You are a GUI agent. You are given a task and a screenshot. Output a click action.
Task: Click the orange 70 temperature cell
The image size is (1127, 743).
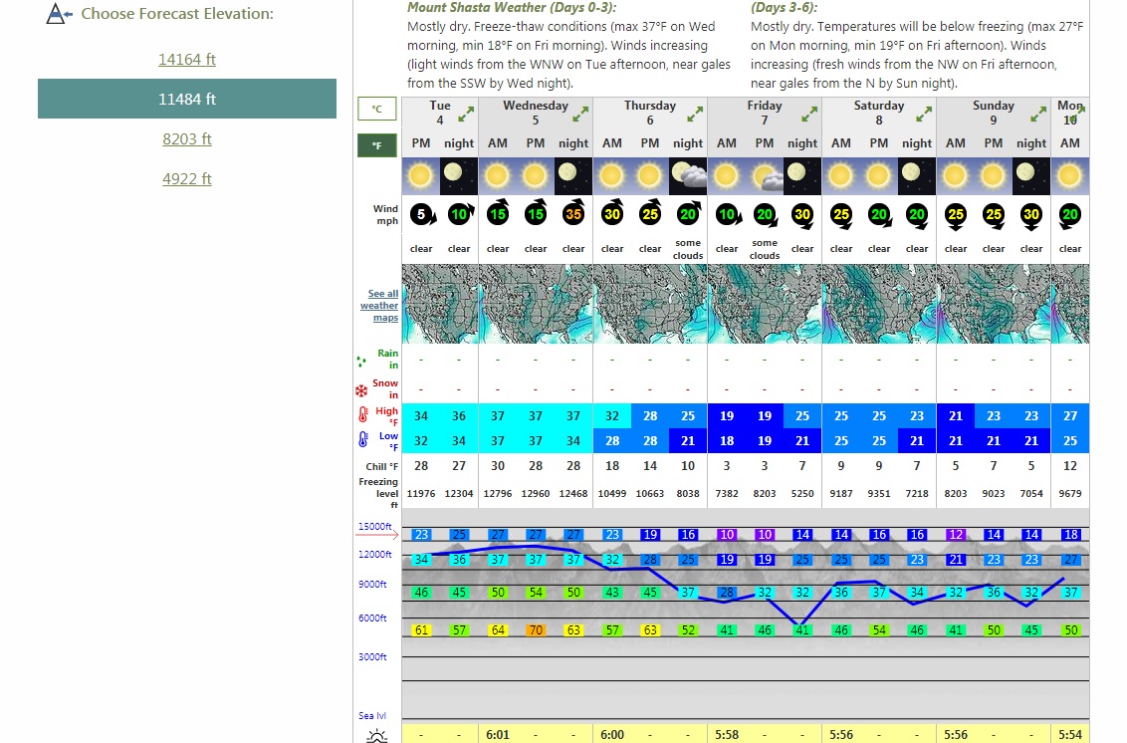535,630
